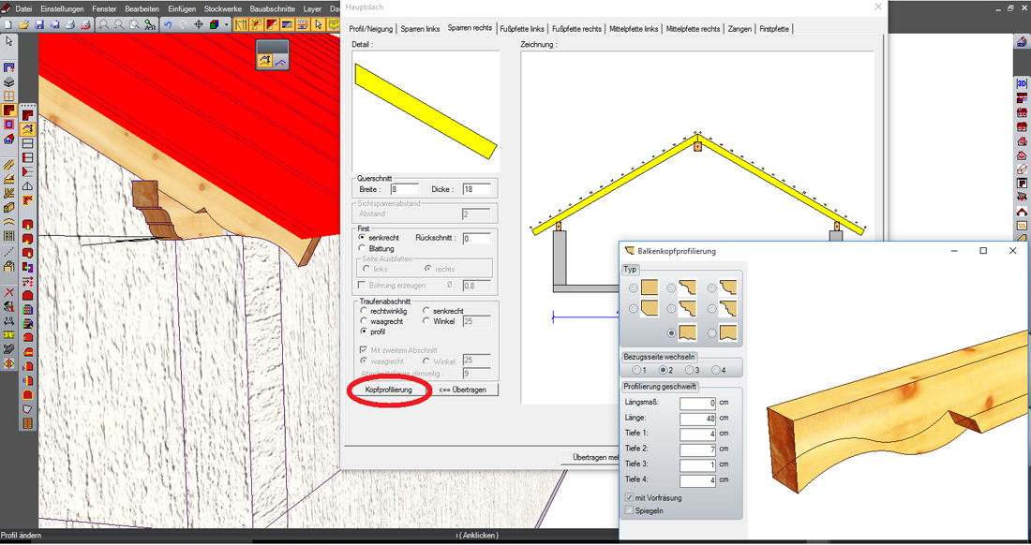Zoom in with the magnifier plus icon
The width and height of the screenshot is (1031, 545).
click(x=104, y=24)
